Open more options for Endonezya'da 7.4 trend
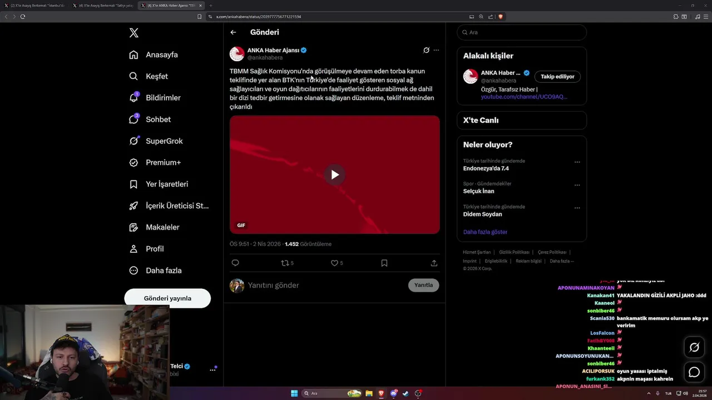Screen dimensions: 712x400 click(577, 162)
